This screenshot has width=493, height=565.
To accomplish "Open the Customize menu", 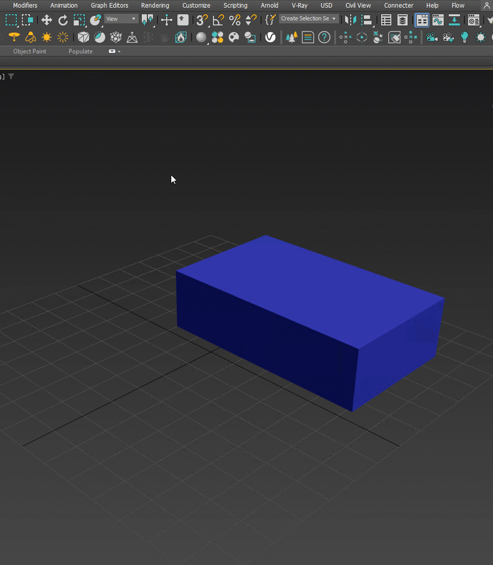I will pos(196,6).
